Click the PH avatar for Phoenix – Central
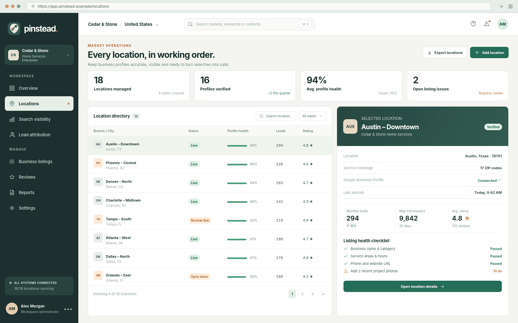Screen dimensions: 518x323 (98, 163)
